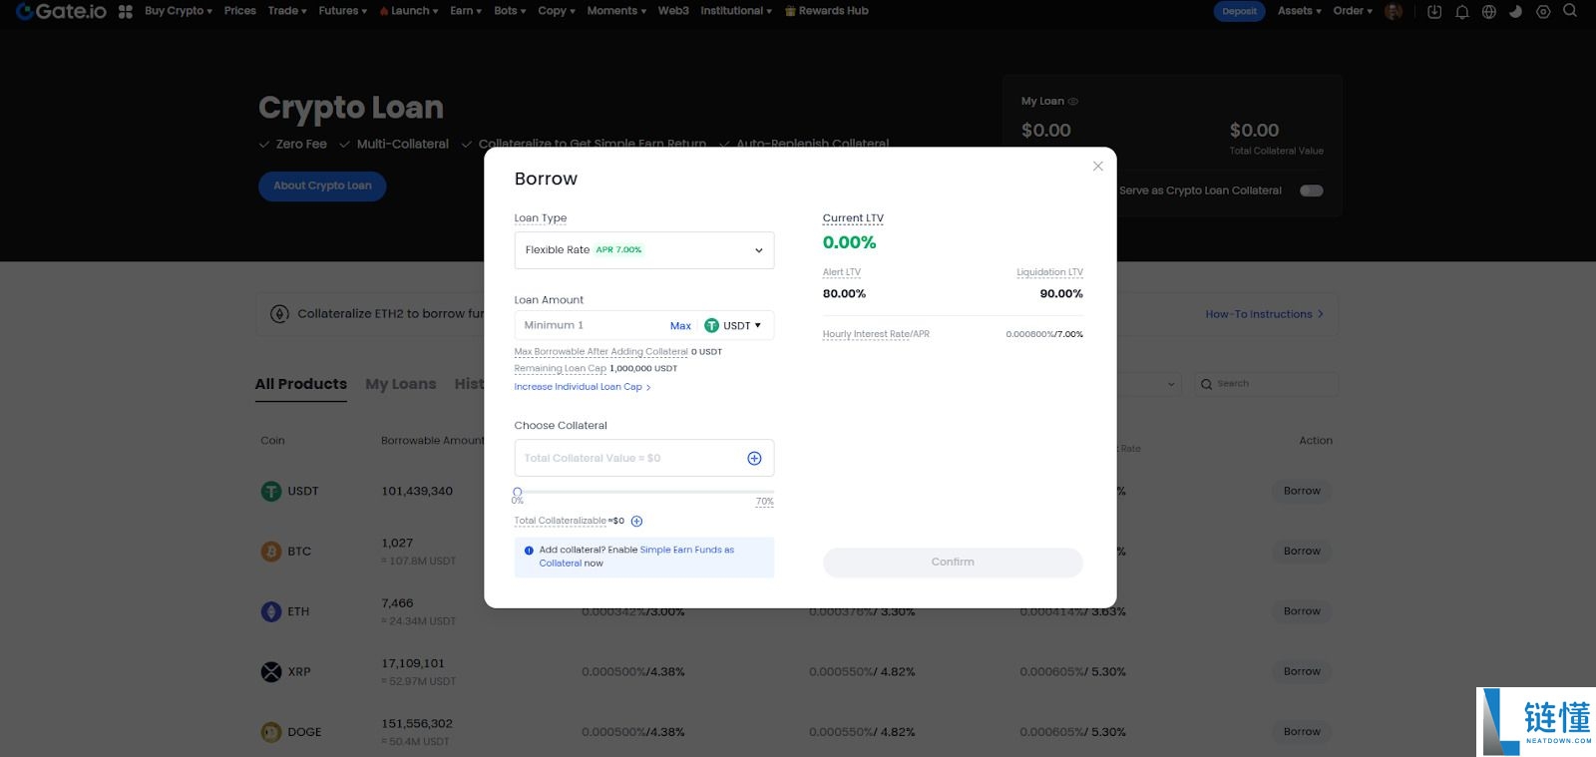Open the apps grid menu icon

(x=126, y=12)
